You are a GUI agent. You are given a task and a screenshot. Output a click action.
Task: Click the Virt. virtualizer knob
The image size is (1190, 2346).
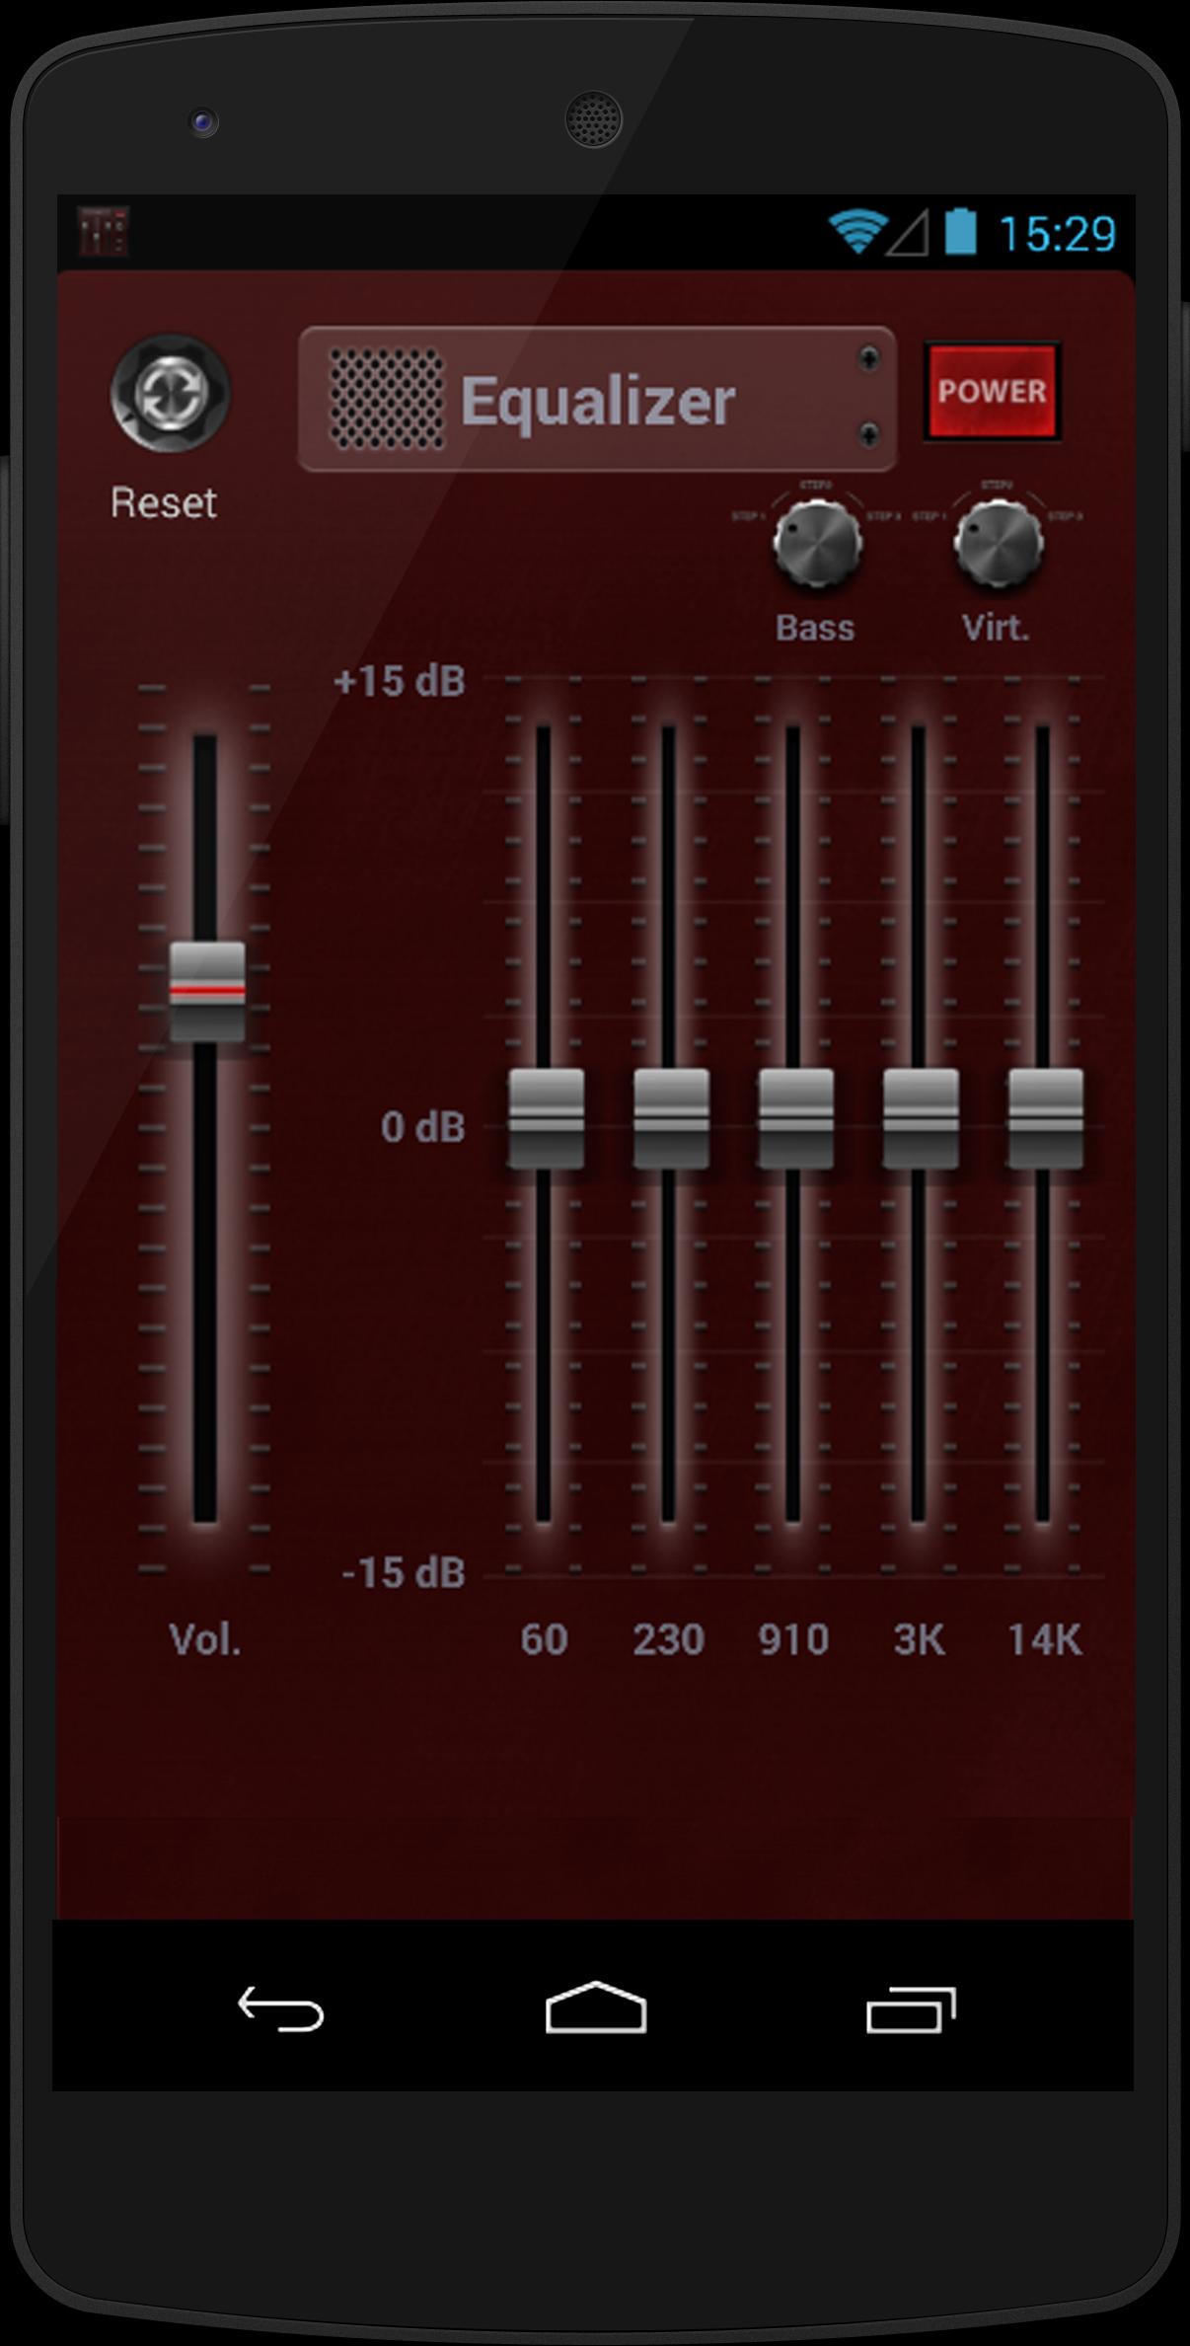coord(998,544)
